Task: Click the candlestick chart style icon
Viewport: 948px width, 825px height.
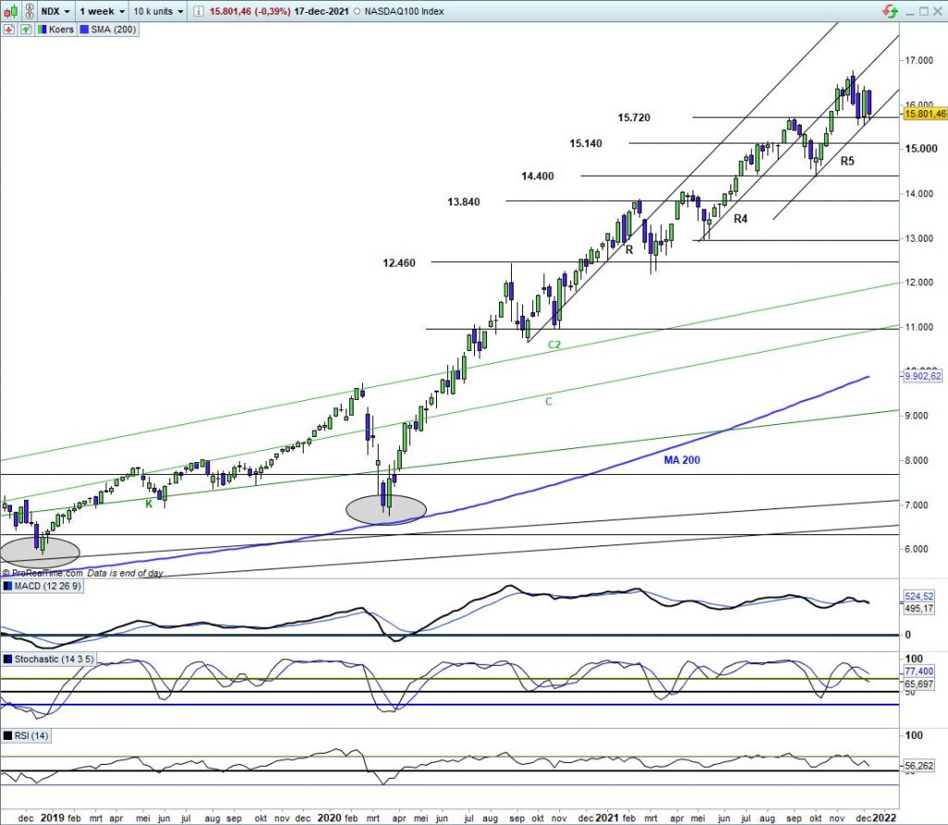Action: coord(11,11)
